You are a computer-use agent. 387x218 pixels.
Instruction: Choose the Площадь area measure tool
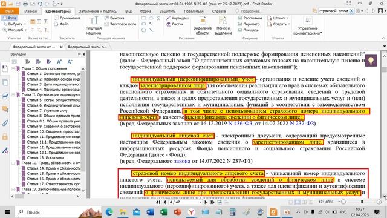click(248, 30)
